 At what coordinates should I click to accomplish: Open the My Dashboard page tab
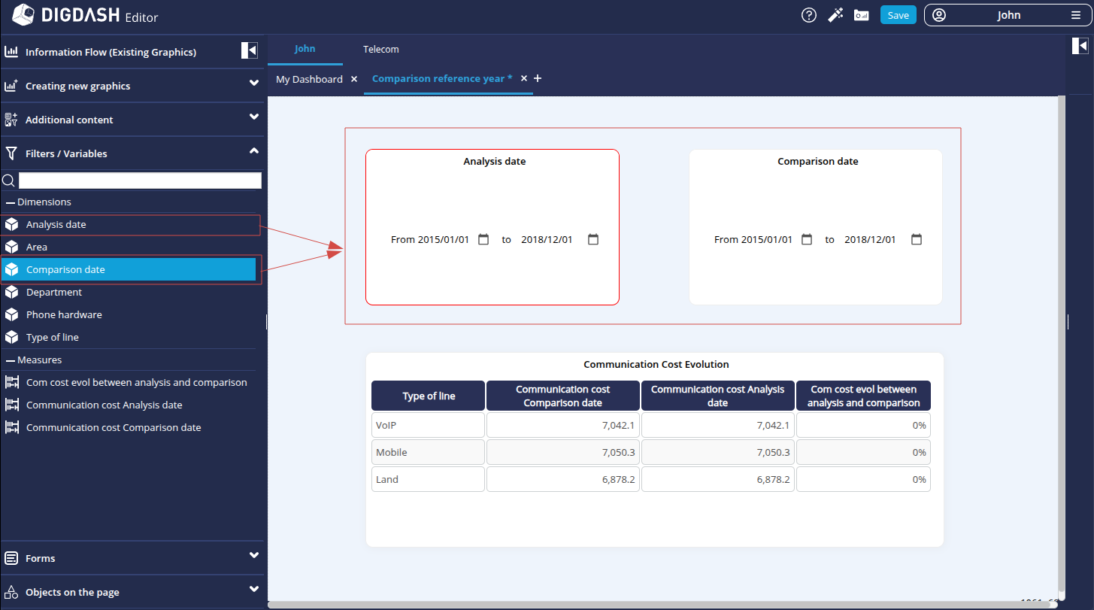point(309,79)
